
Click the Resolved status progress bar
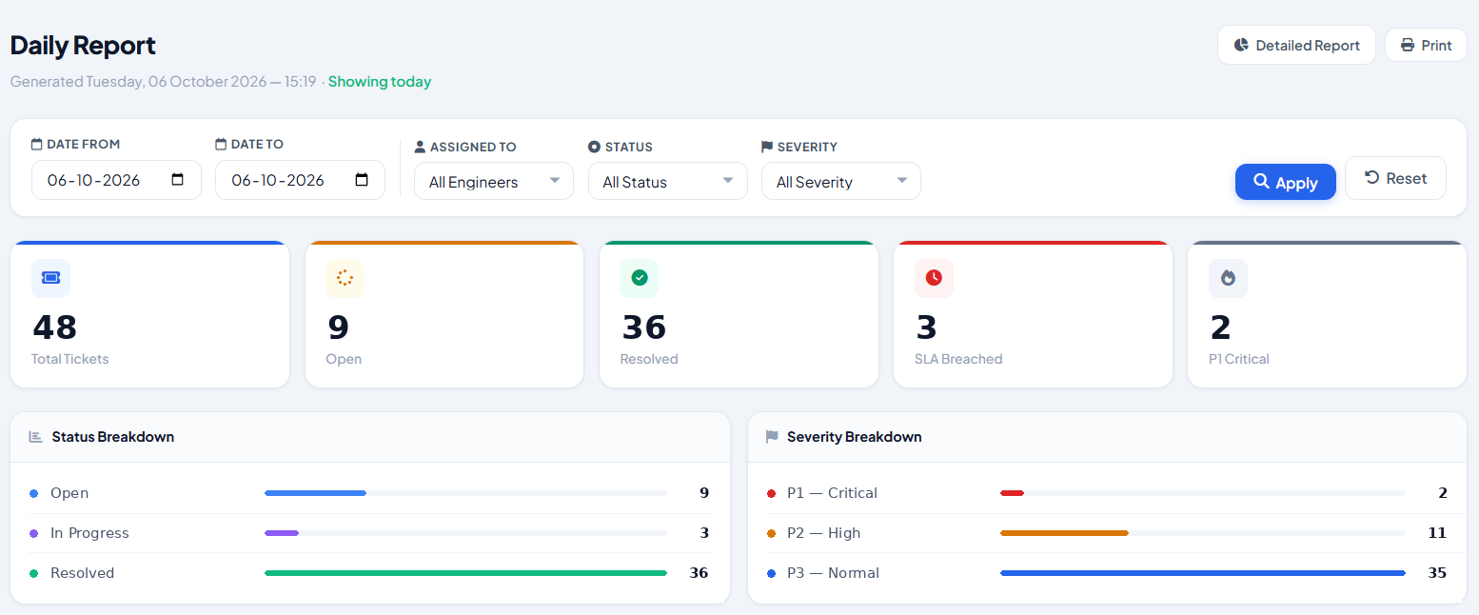[465, 573]
